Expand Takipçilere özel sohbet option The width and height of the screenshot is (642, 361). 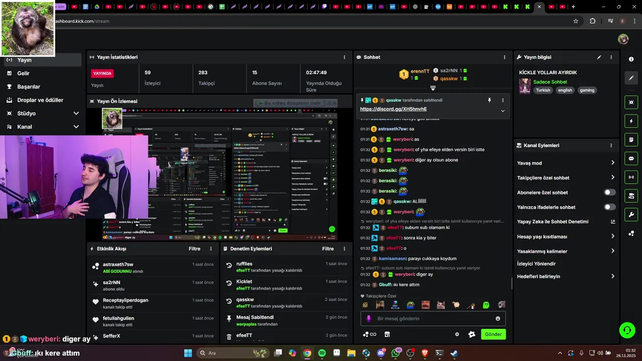coord(612,177)
